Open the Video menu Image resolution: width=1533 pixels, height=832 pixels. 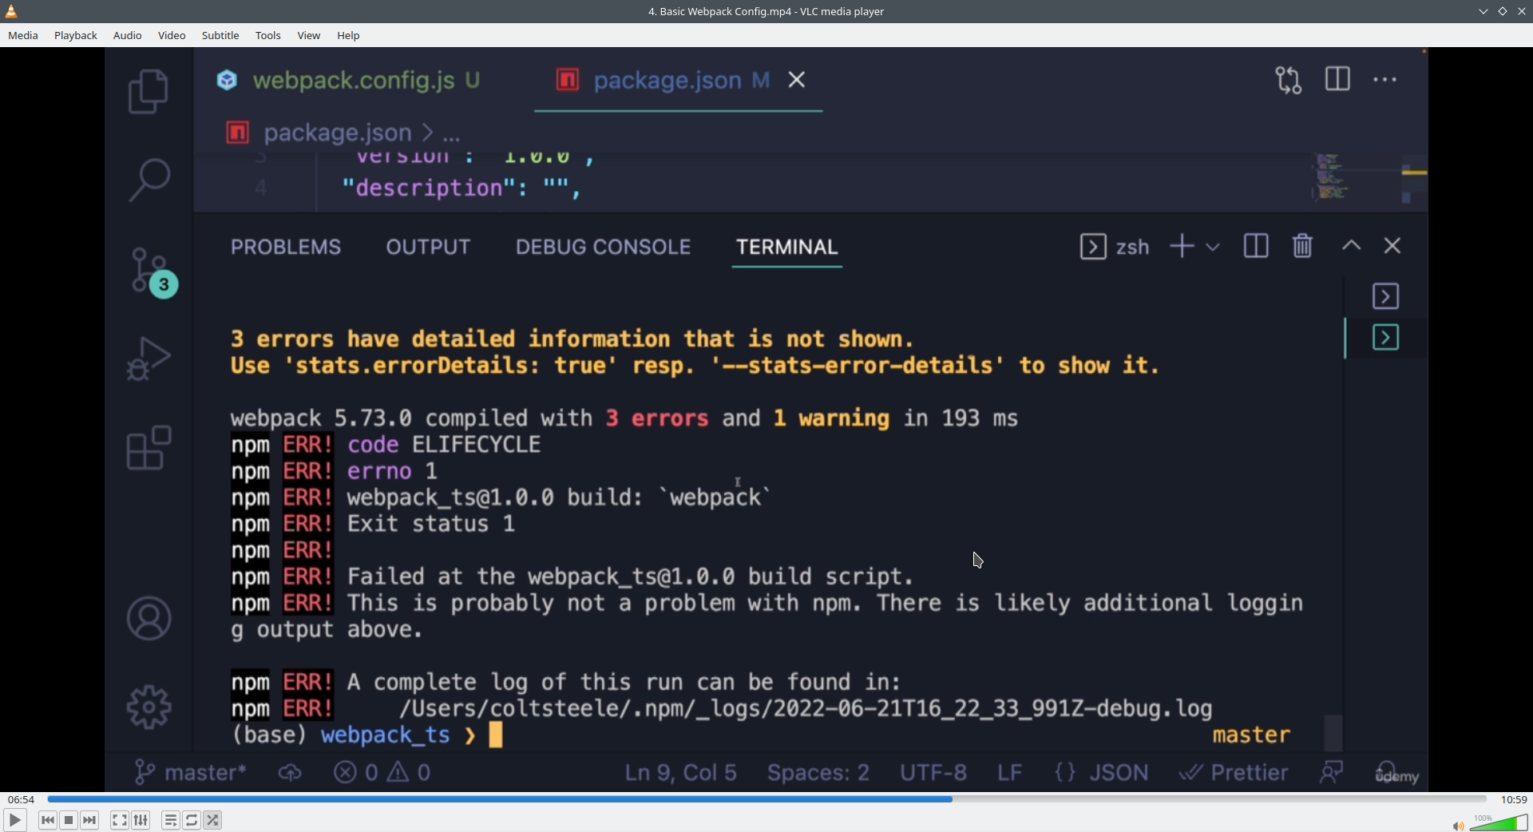172,35
